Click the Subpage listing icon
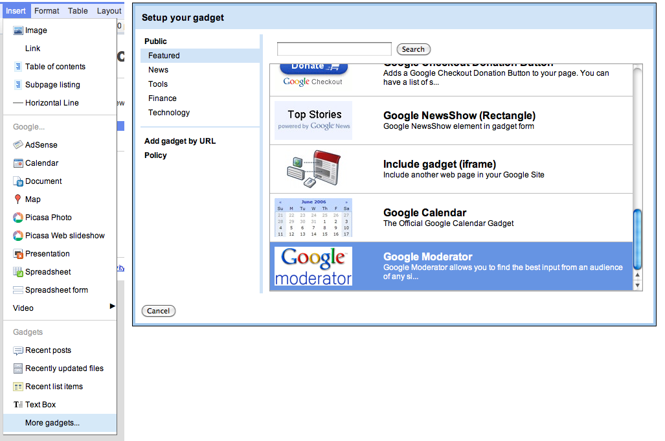The image size is (665, 441). [18, 85]
